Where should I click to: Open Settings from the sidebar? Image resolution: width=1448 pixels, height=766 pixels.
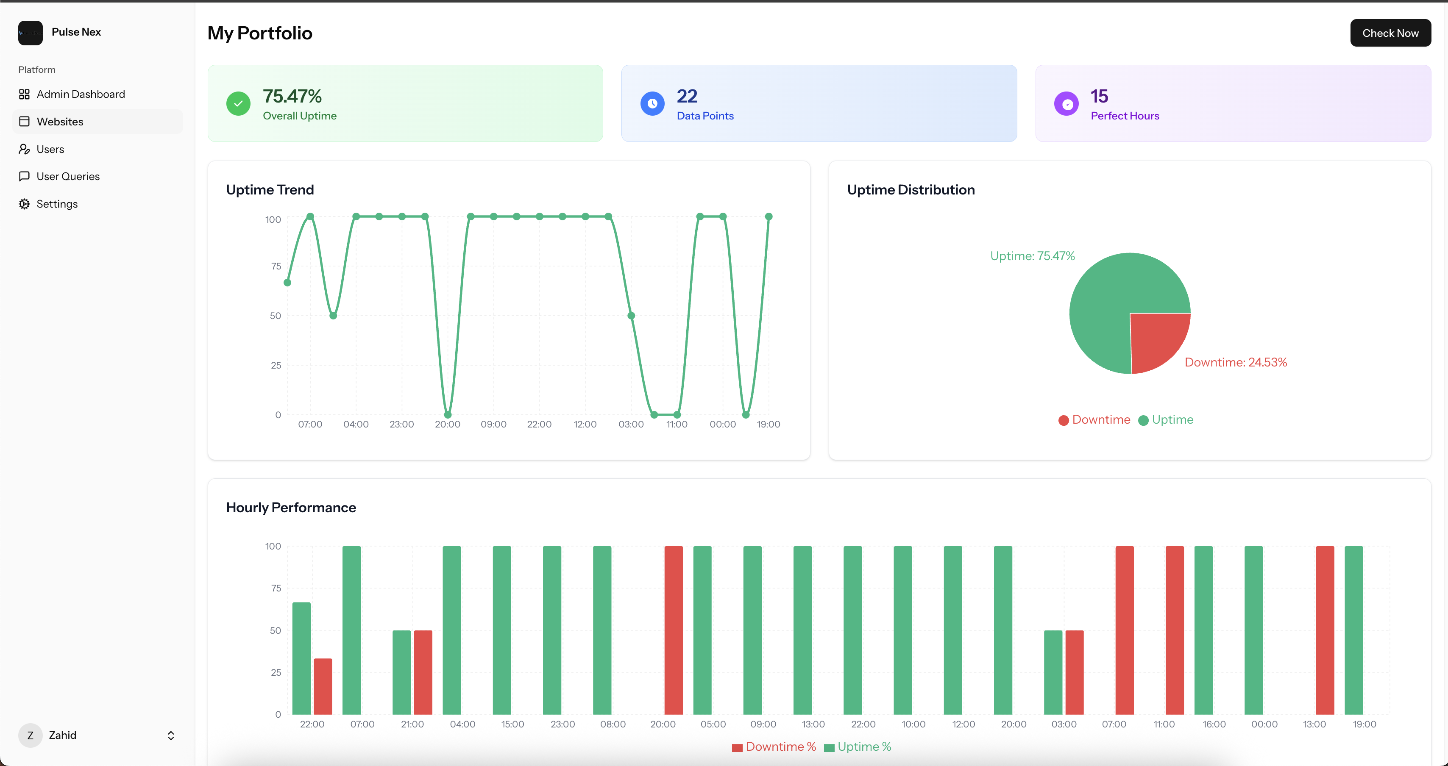[57, 203]
